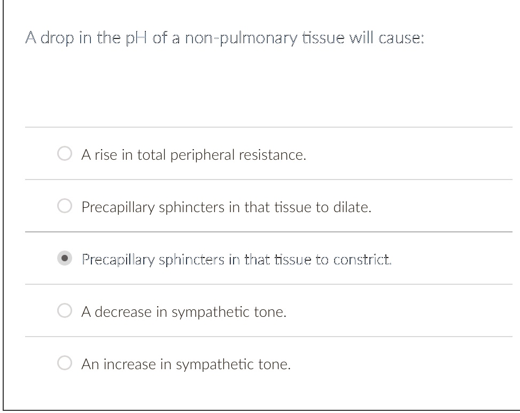Click the answer text 'An increase in sympathetic tone.'
The image size is (520, 413).
pos(186,364)
